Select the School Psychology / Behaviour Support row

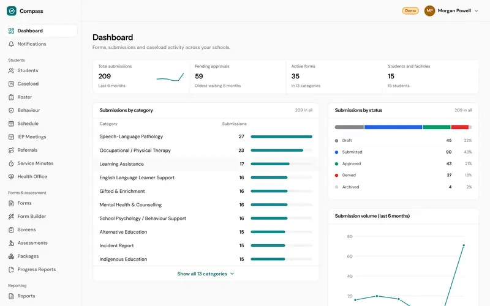click(206, 218)
